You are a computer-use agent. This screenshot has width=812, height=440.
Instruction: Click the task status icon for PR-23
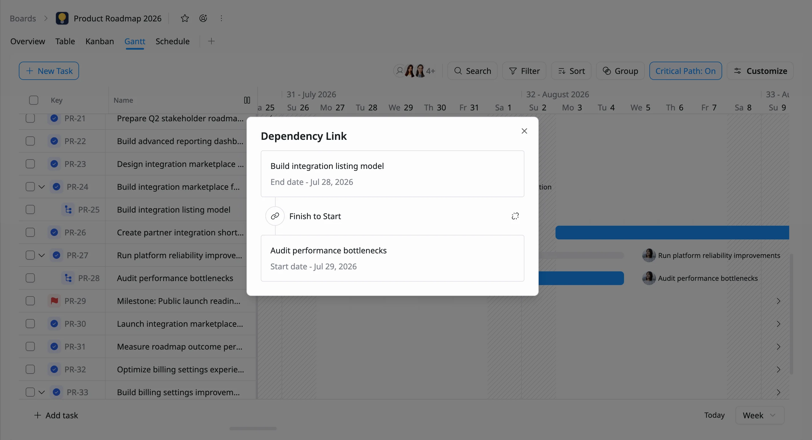pyautogui.click(x=54, y=164)
